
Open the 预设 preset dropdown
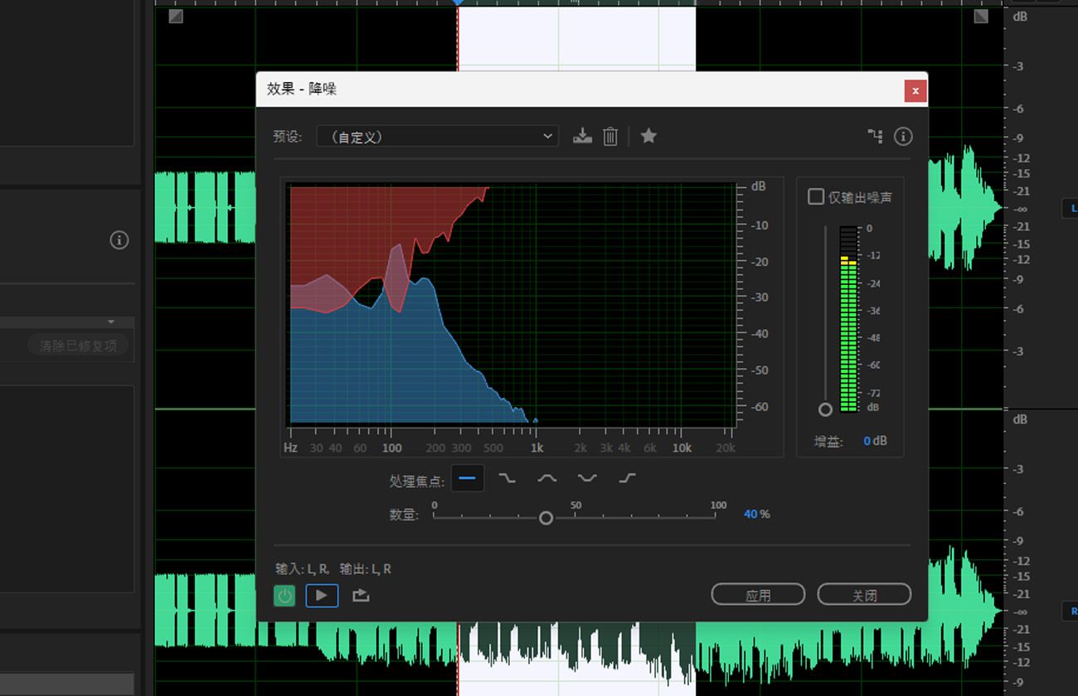click(x=437, y=136)
